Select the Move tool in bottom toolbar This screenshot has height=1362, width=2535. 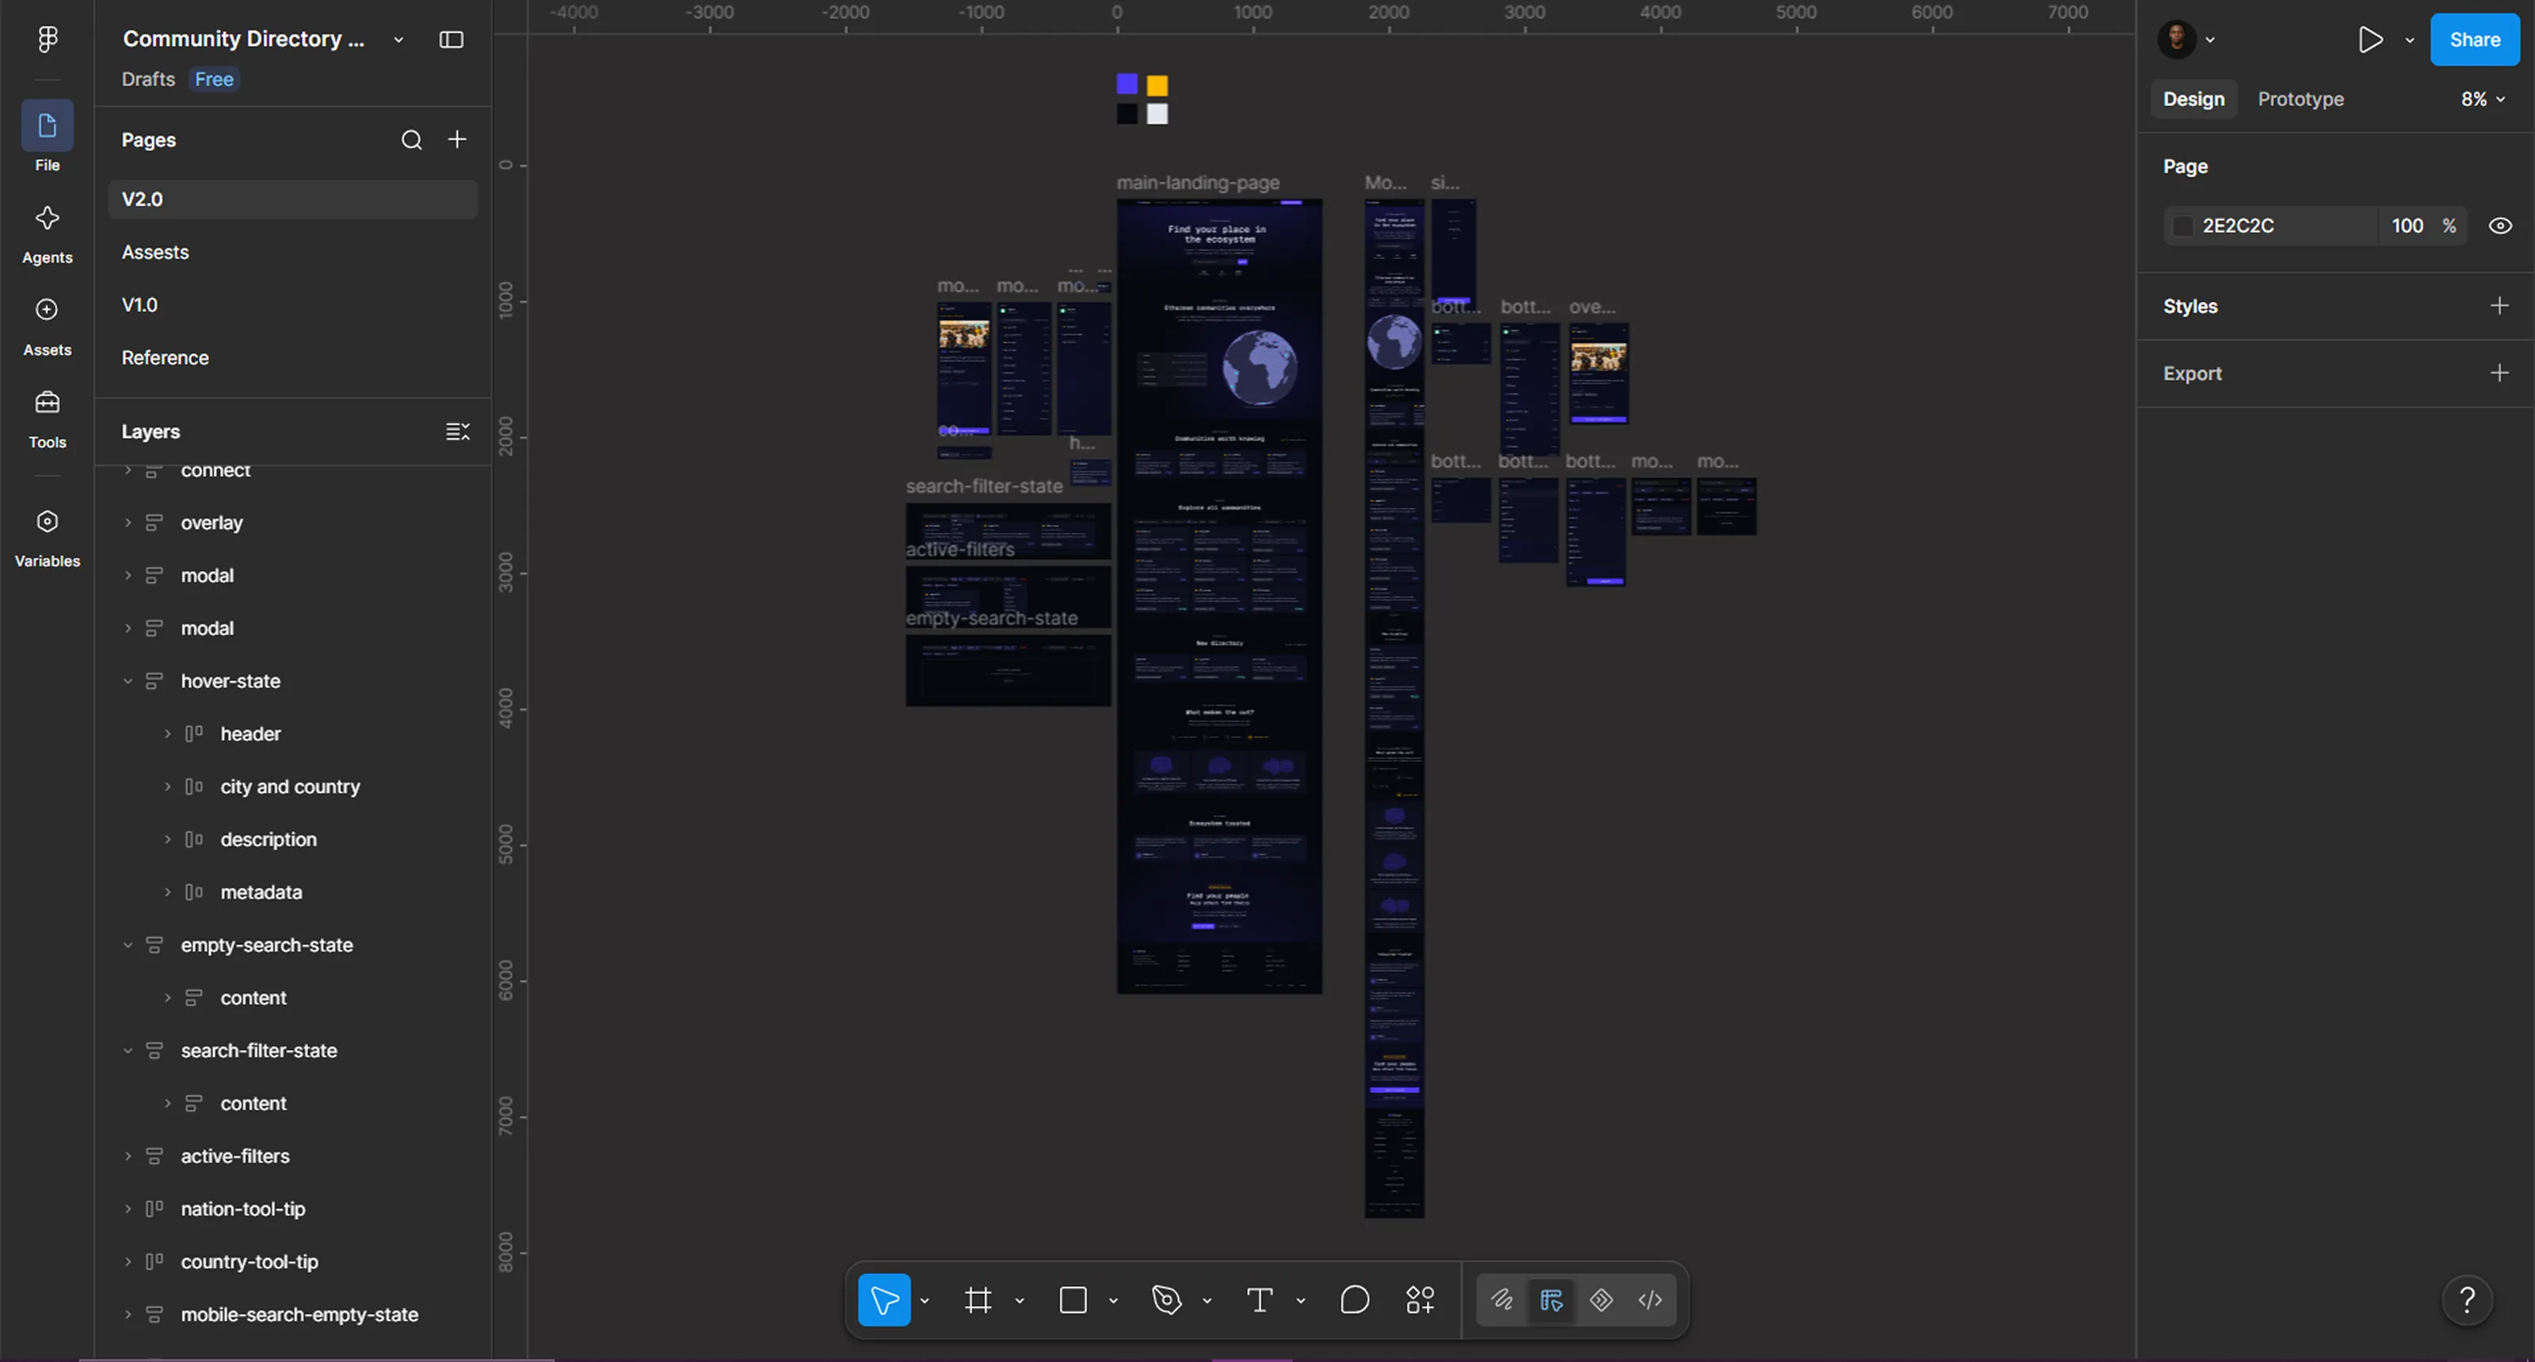click(884, 1300)
